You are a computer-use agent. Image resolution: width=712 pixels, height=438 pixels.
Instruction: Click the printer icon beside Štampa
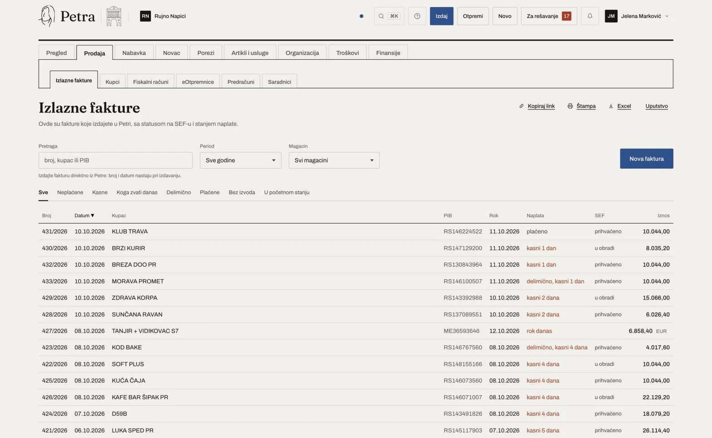570,106
